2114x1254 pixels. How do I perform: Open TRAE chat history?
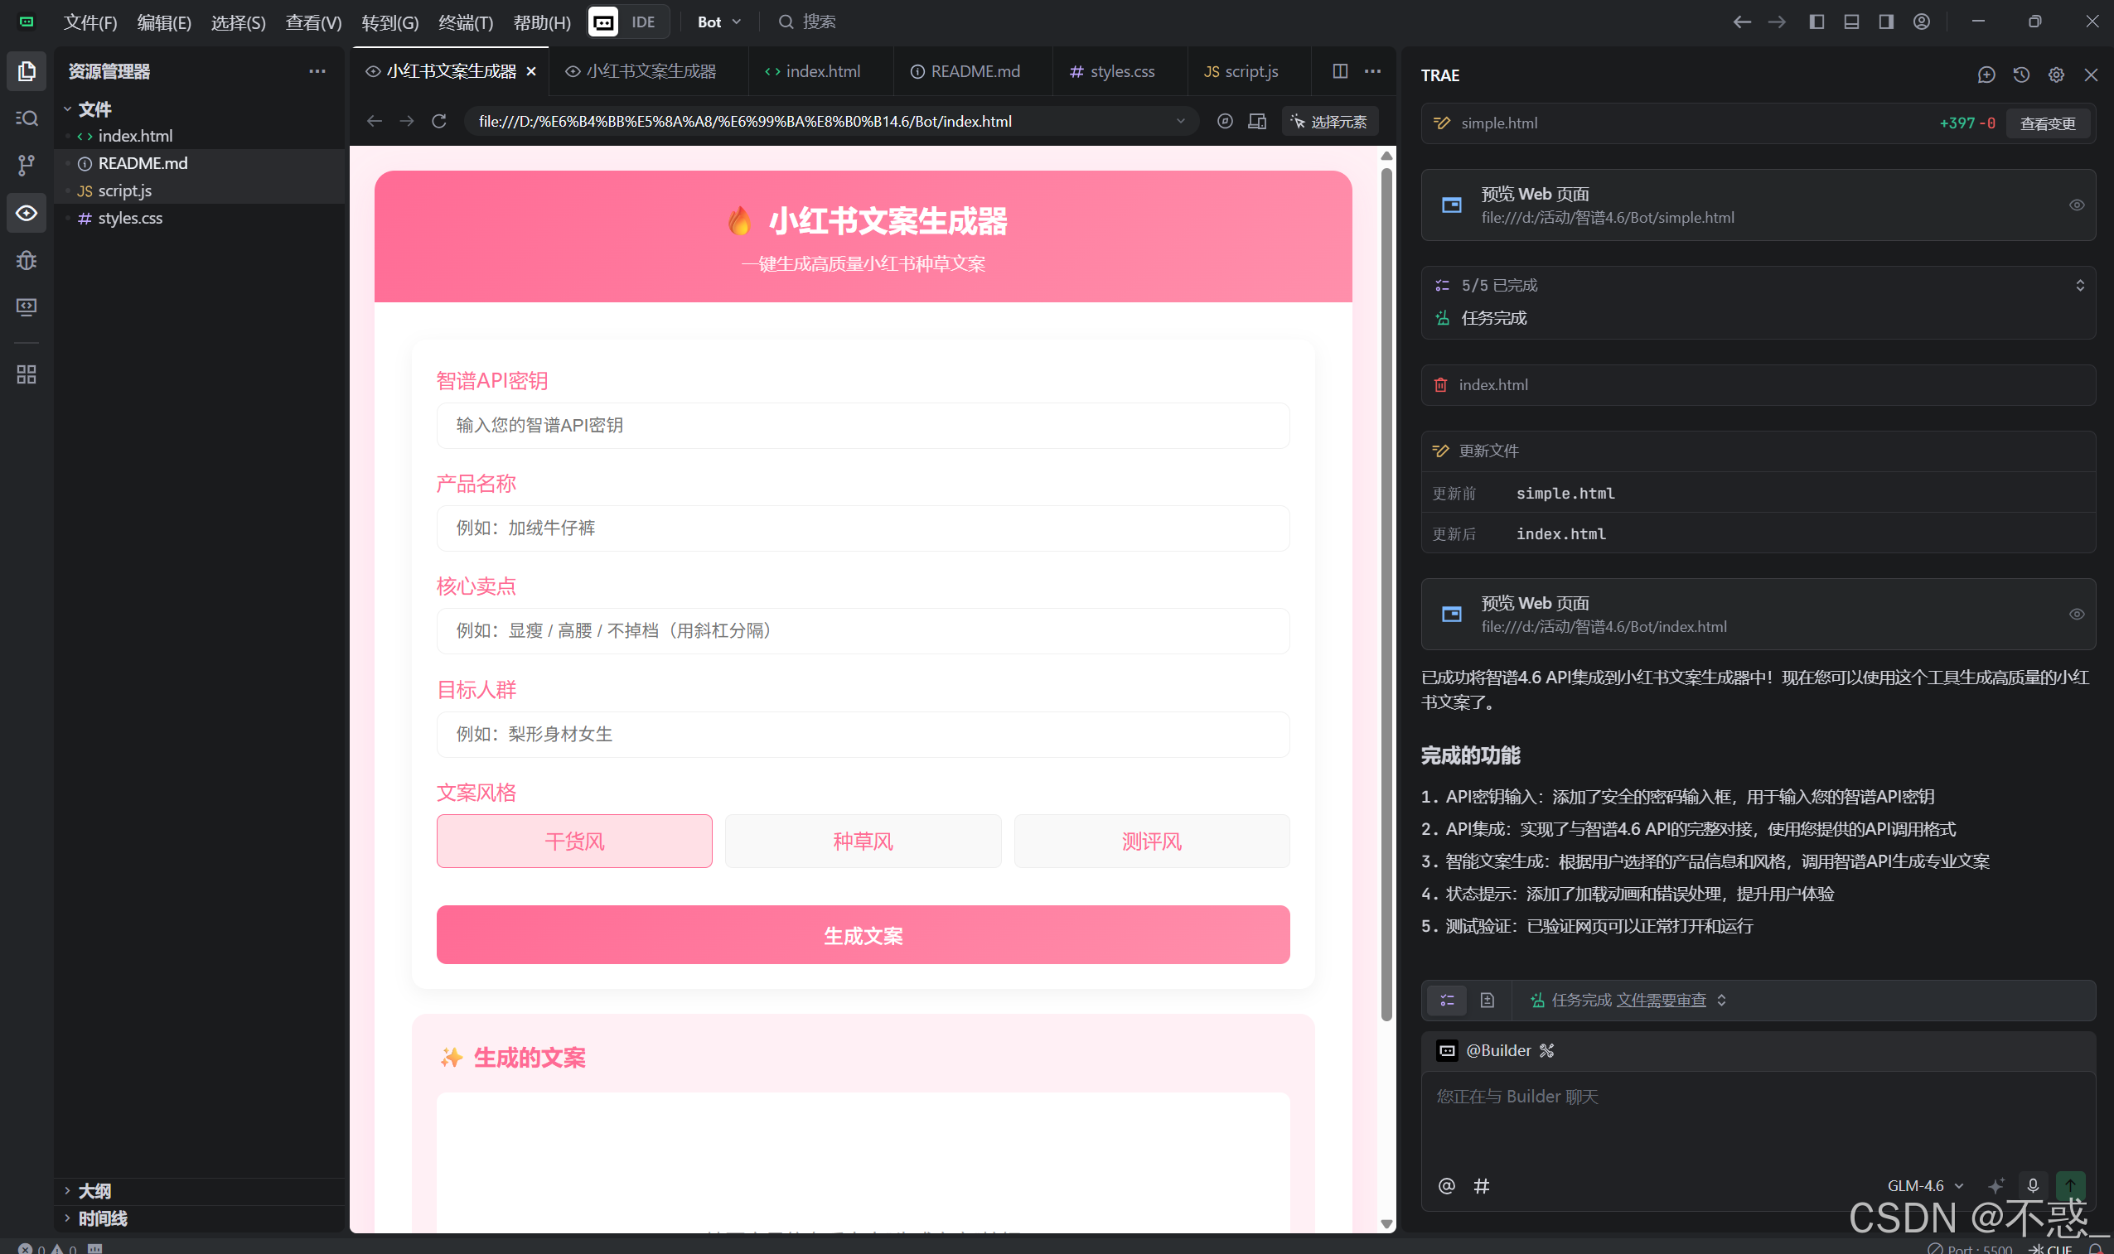(x=2021, y=75)
